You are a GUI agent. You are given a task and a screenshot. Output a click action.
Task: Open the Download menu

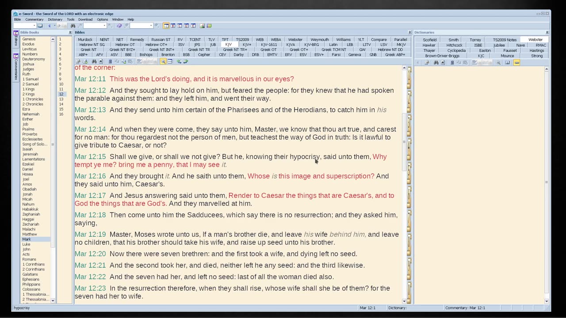coord(85,19)
